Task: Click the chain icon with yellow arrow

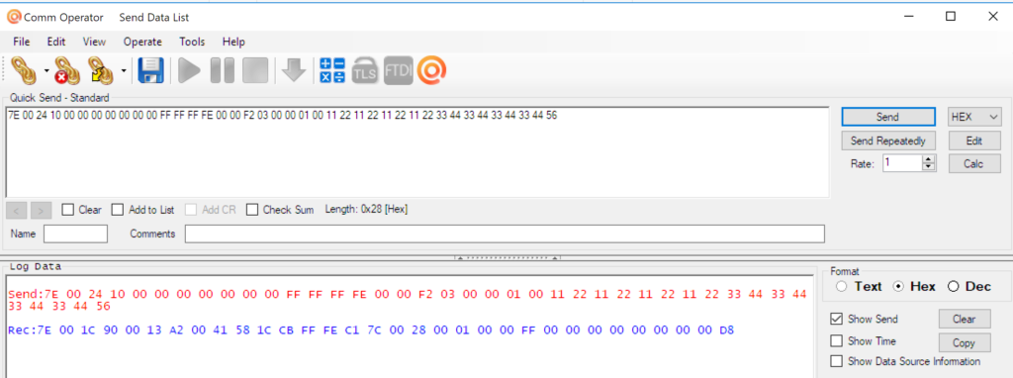Action: click(101, 70)
